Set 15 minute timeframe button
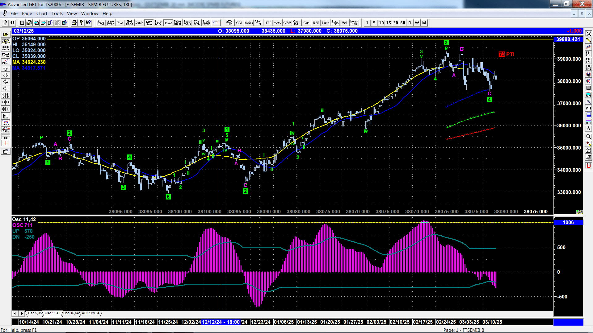Viewport: 593px width, 333px height. pos(389,23)
